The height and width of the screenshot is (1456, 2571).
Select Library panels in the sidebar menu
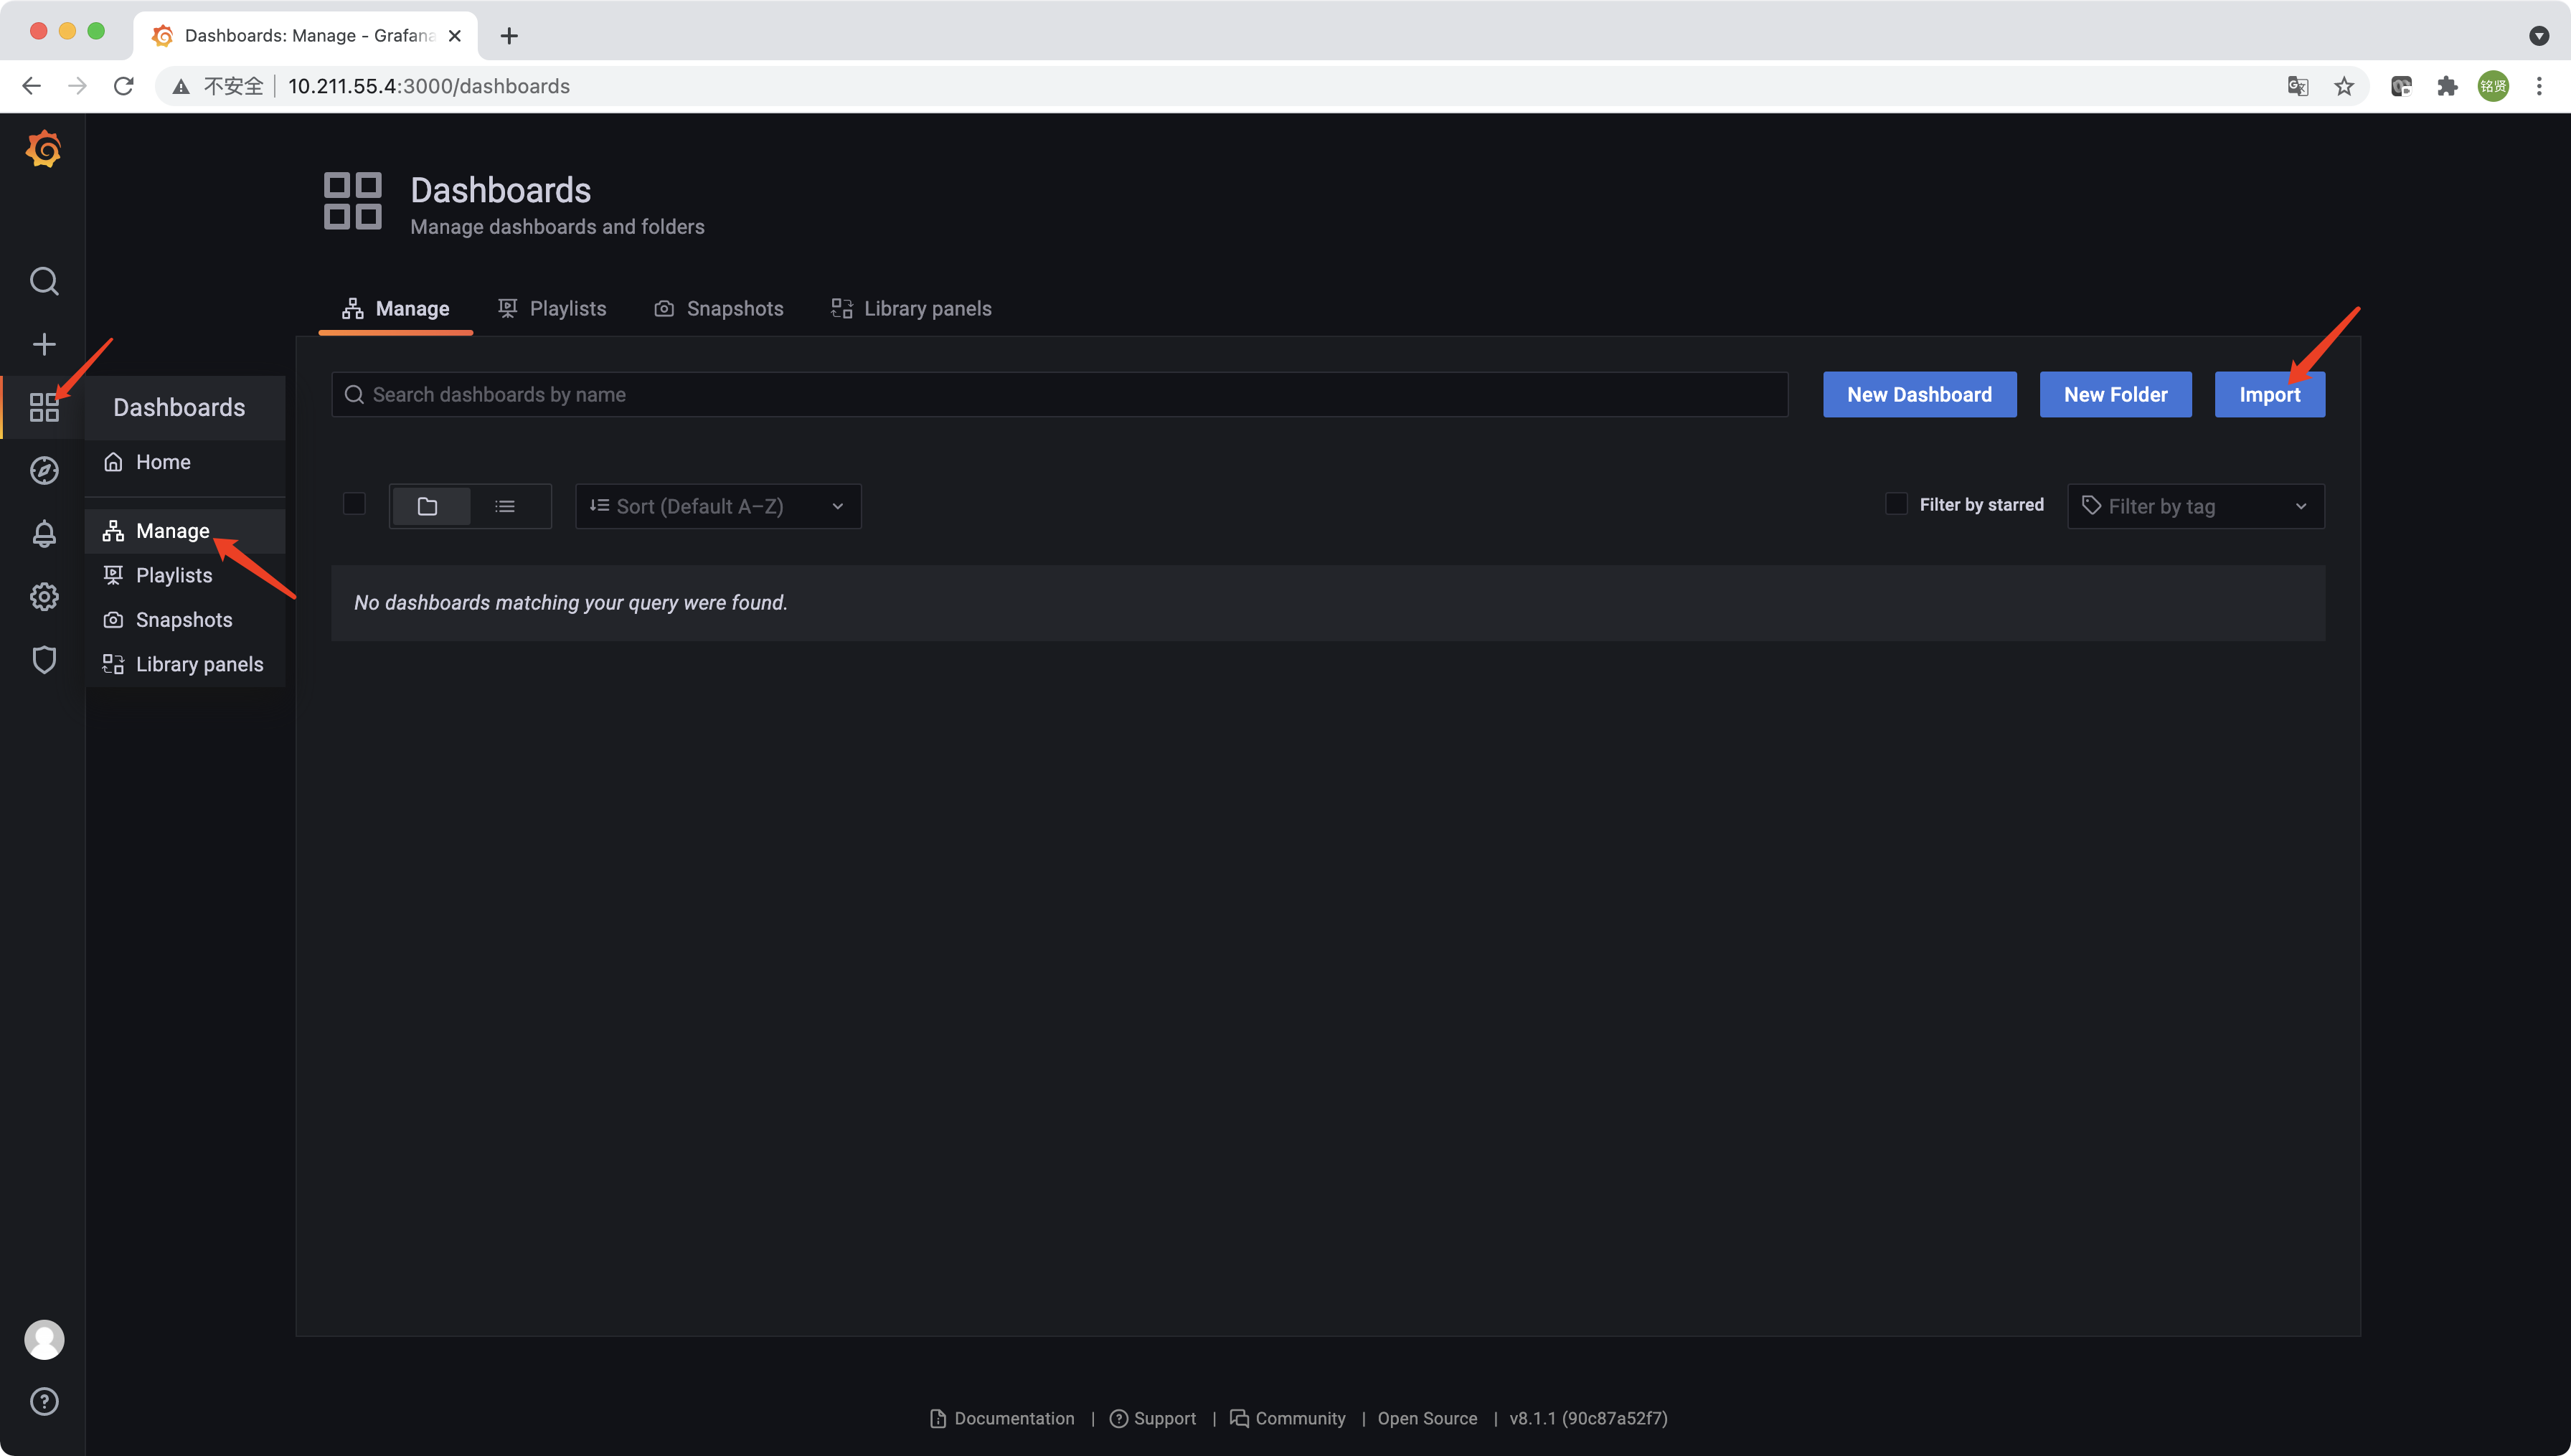(x=199, y=664)
